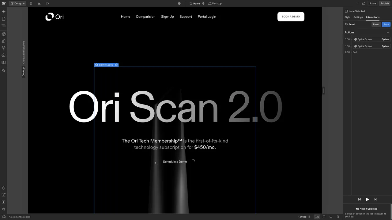Click the Home nav link on canvas
This screenshot has width=392, height=220.
pos(126,16)
